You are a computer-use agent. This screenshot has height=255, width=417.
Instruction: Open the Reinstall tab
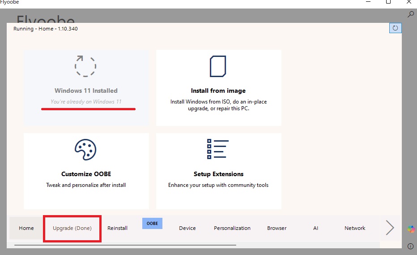click(117, 228)
